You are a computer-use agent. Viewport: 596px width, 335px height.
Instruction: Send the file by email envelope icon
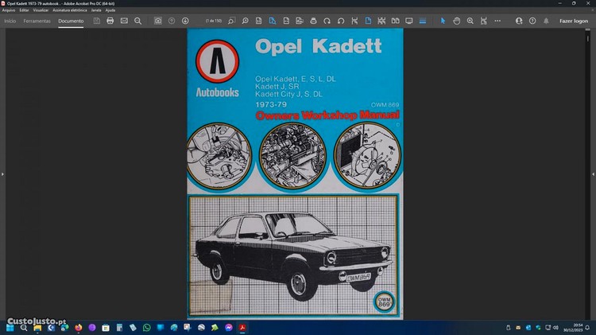(x=124, y=21)
